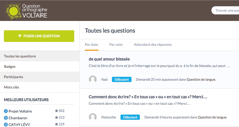Open Projet Voltaire user profile link
239x127 pixels.
(x=20, y=111)
